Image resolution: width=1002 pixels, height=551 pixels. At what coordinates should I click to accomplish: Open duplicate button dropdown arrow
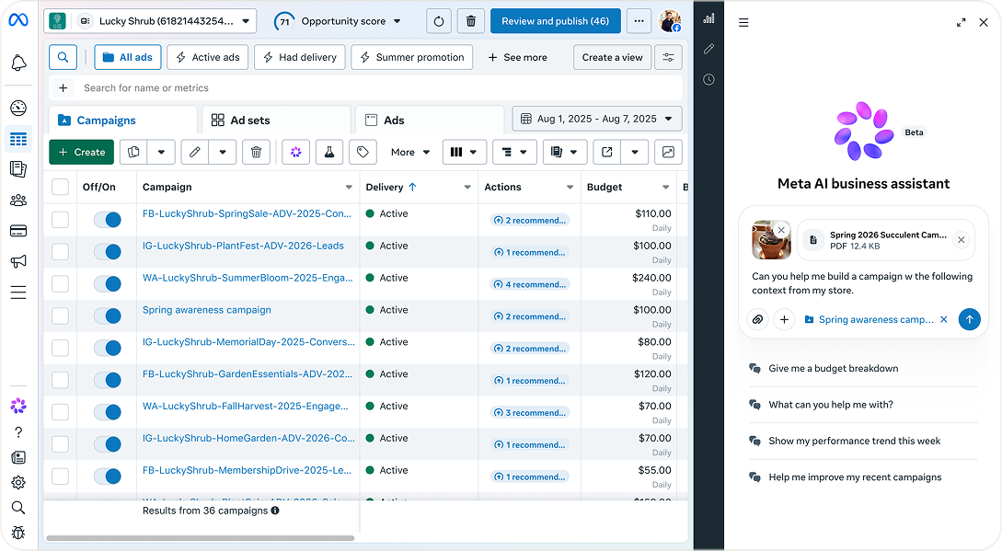[161, 152]
